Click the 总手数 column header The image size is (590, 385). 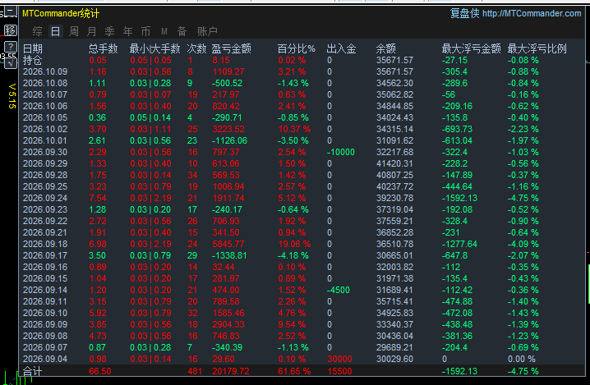point(103,48)
